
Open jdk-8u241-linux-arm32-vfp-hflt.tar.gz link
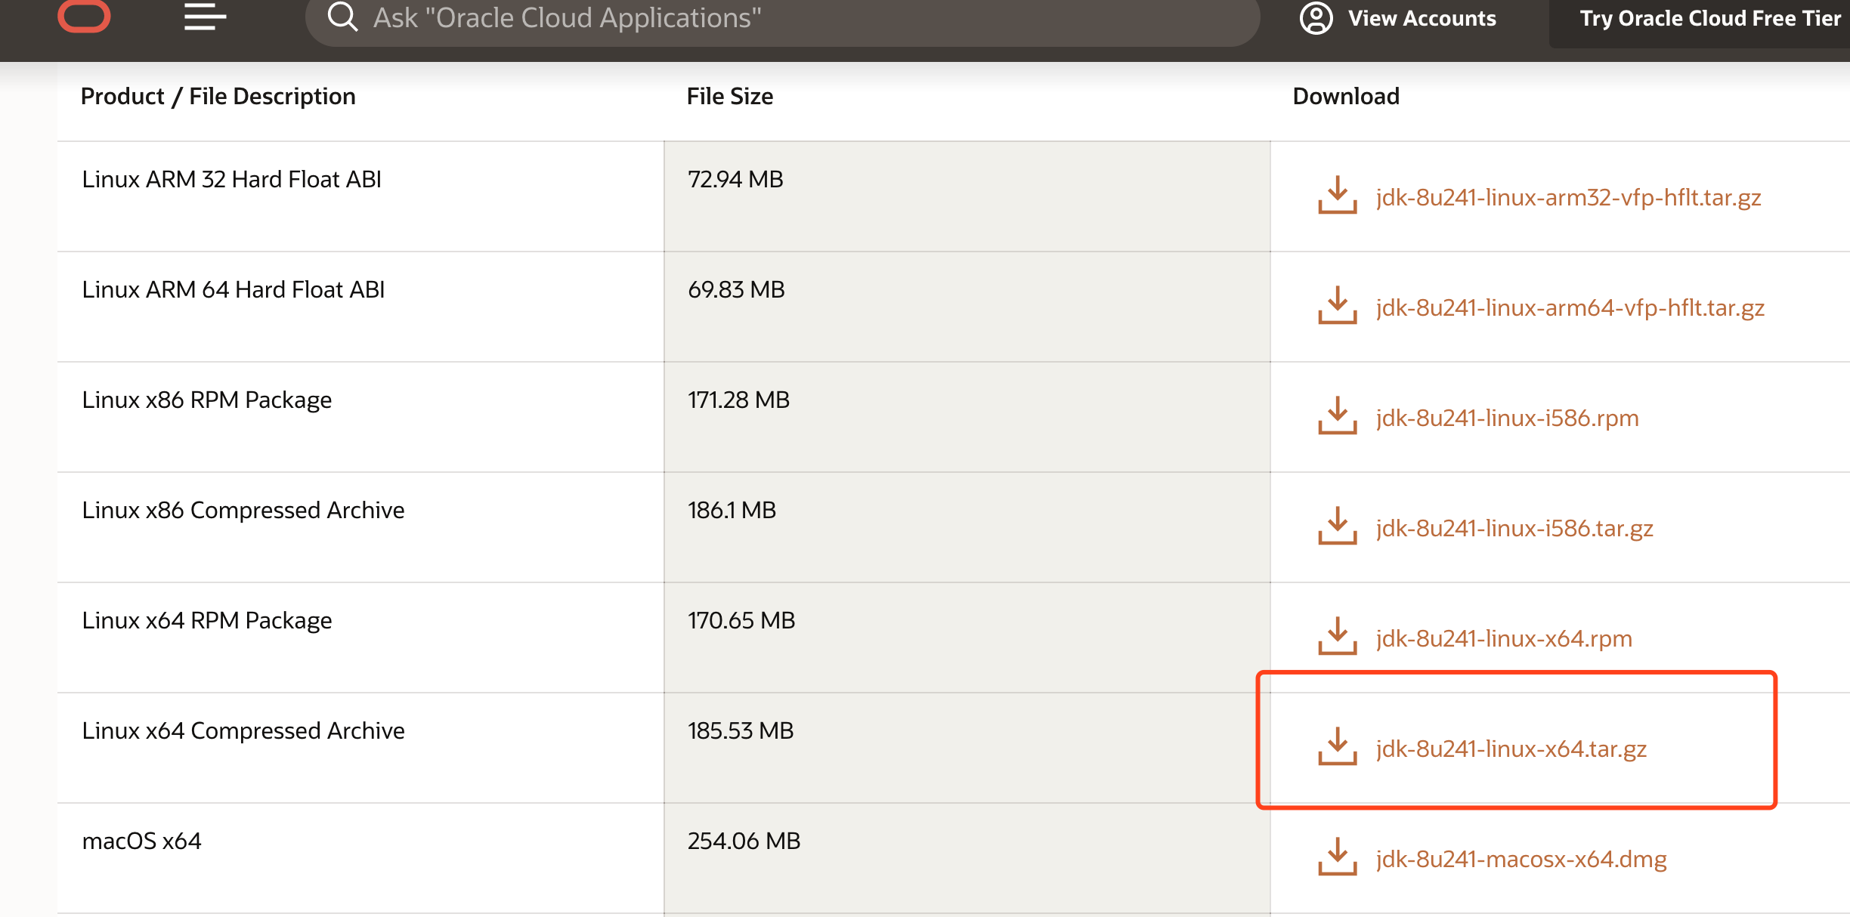point(1568,197)
